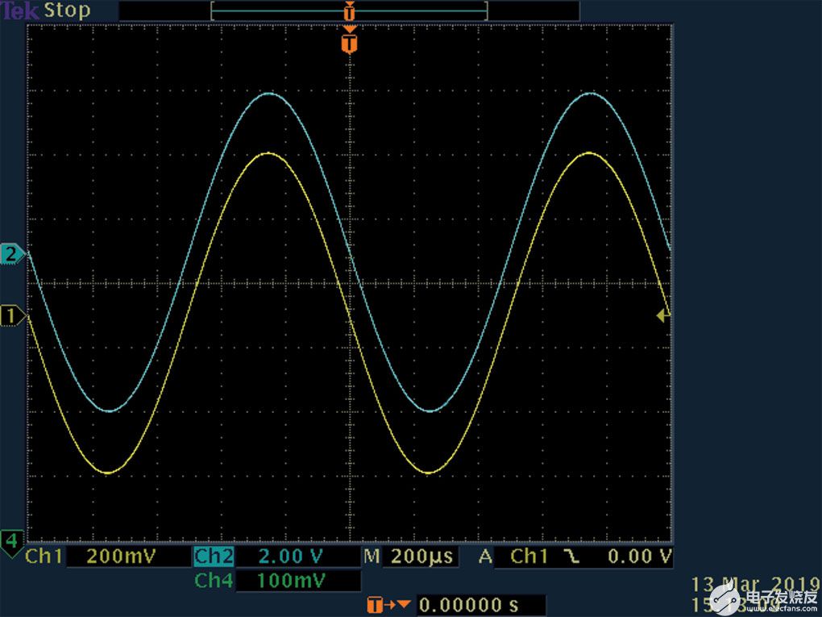Click the horizontal delay T arrow icon
822x617 pixels.
point(388,605)
